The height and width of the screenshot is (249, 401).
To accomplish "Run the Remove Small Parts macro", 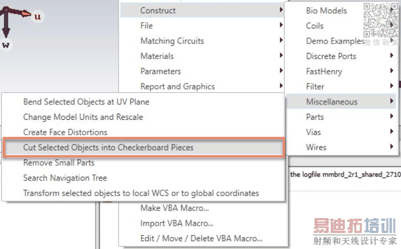I will point(59,163).
